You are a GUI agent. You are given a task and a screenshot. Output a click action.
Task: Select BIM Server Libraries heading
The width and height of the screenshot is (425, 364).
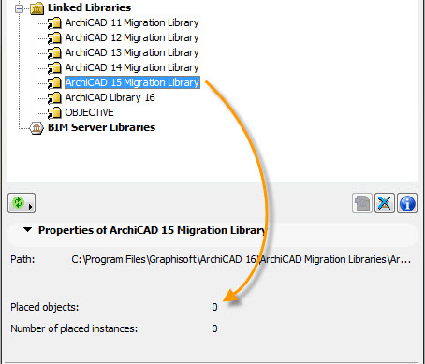101,127
